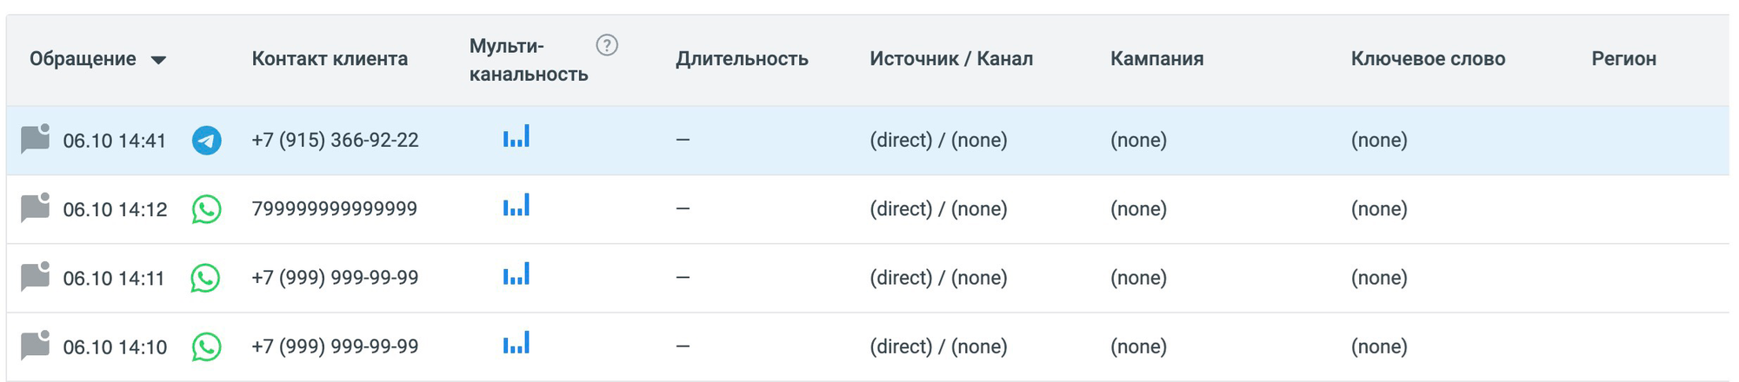Click the WhatsApp icon in the 14:11 row
Screen dimensions: 1739x382
[206, 278]
